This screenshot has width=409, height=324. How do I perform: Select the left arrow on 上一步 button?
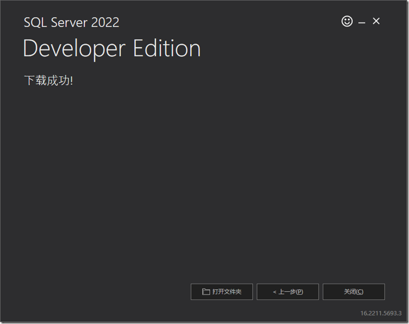click(x=275, y=292)
